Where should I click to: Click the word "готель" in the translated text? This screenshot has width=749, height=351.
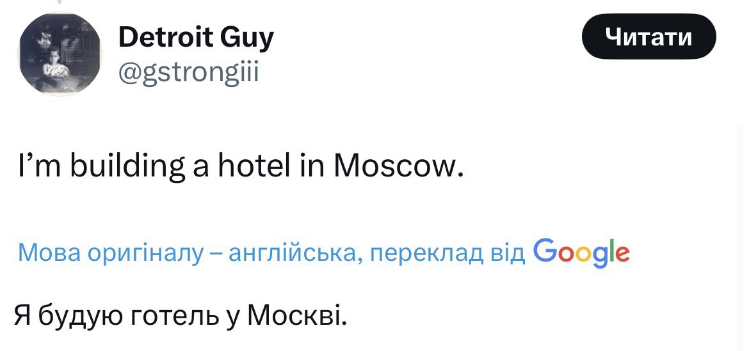tap(162, 316)
